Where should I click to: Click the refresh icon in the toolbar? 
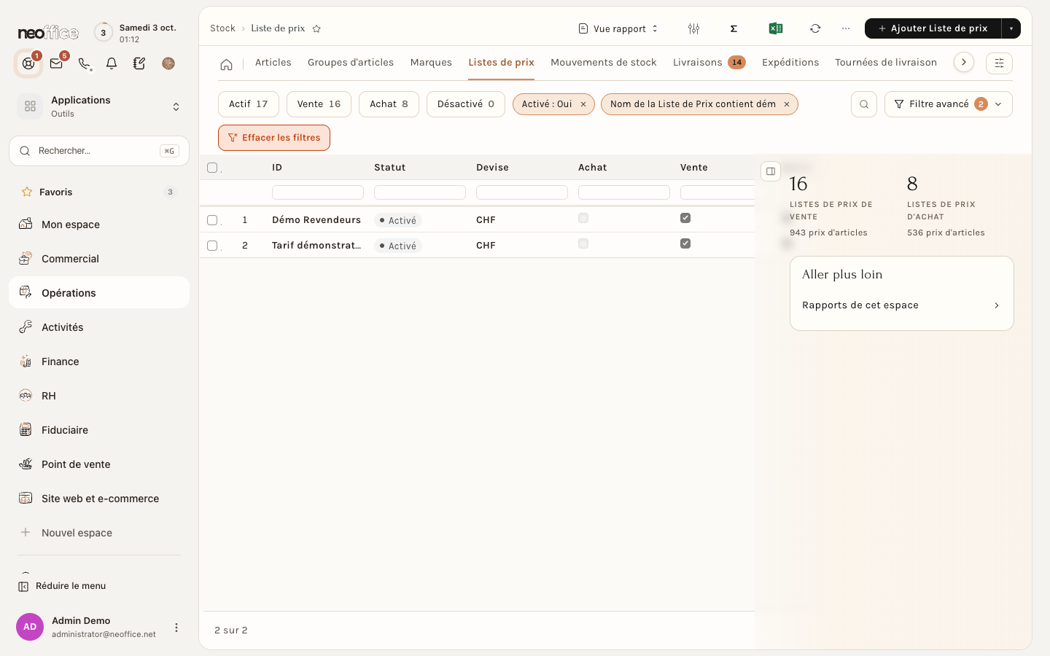[x=815, y=28]
